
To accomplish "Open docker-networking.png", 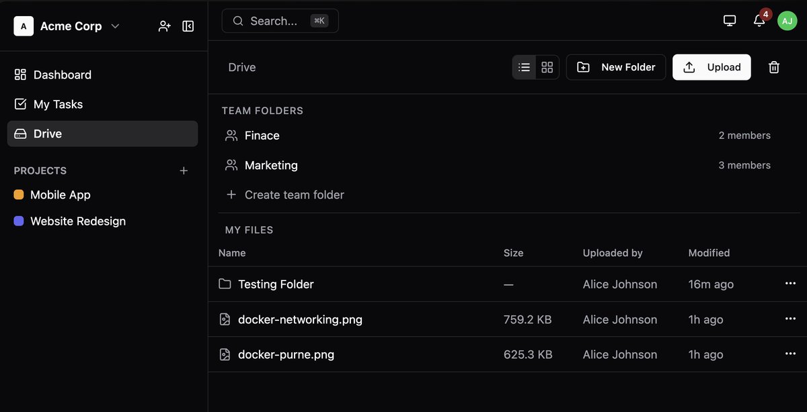I will [300, 319].
